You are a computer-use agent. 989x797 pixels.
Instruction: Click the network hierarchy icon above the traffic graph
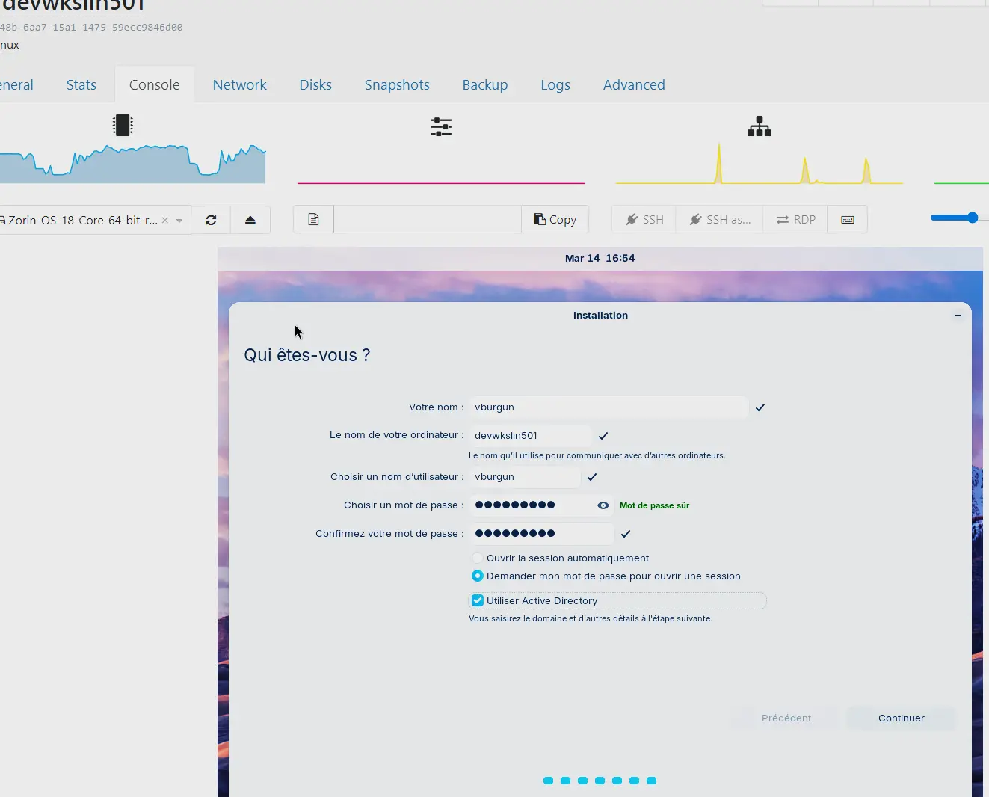760,126
